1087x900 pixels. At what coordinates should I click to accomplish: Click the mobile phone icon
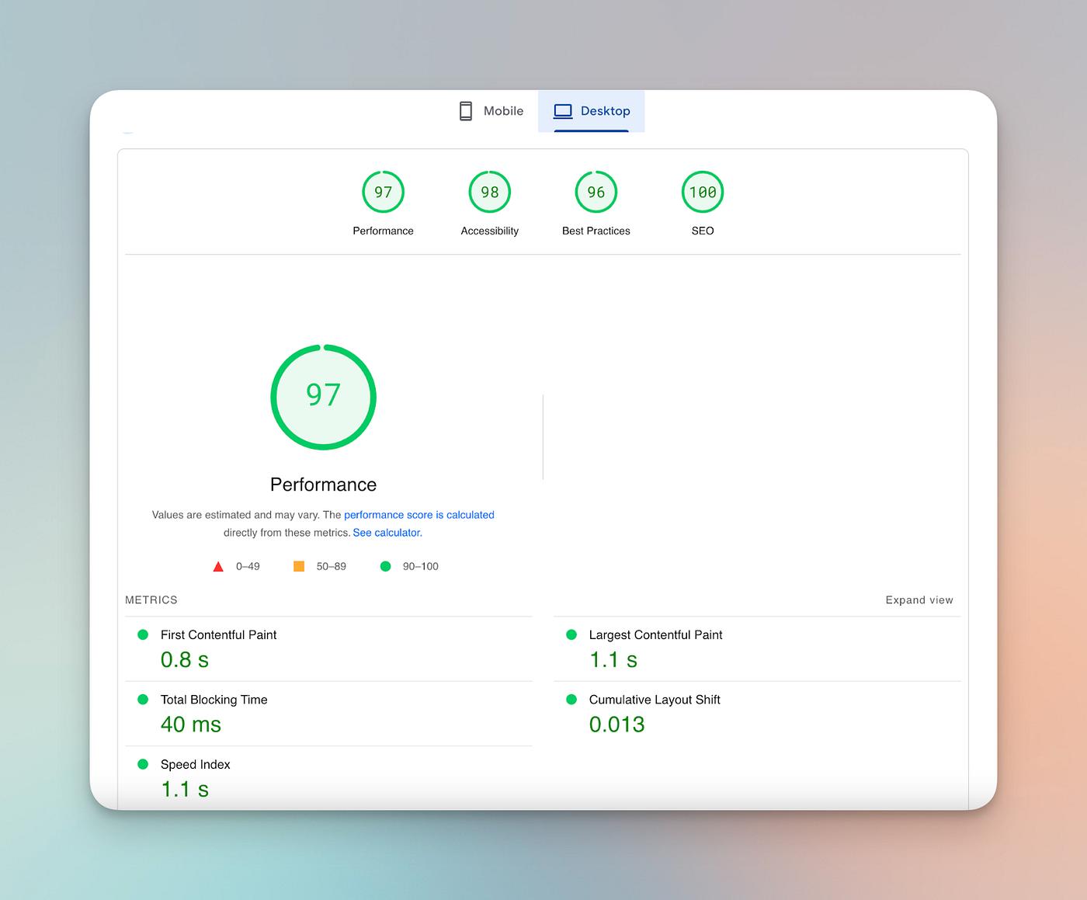(466, 111)
